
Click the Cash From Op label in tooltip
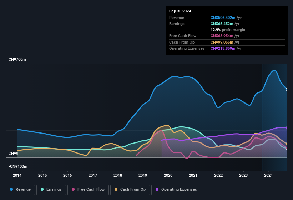coord(182,42)
